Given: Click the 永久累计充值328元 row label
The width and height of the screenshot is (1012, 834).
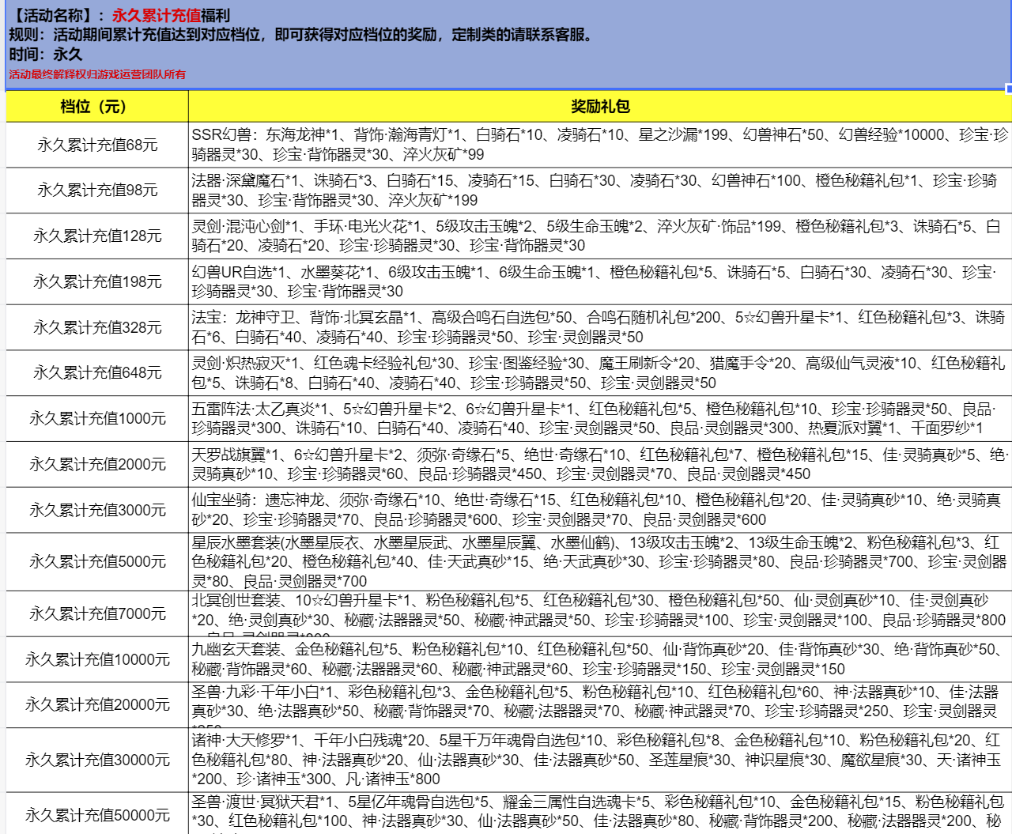Looking at the screenshot, I should [x=96, y=327].
